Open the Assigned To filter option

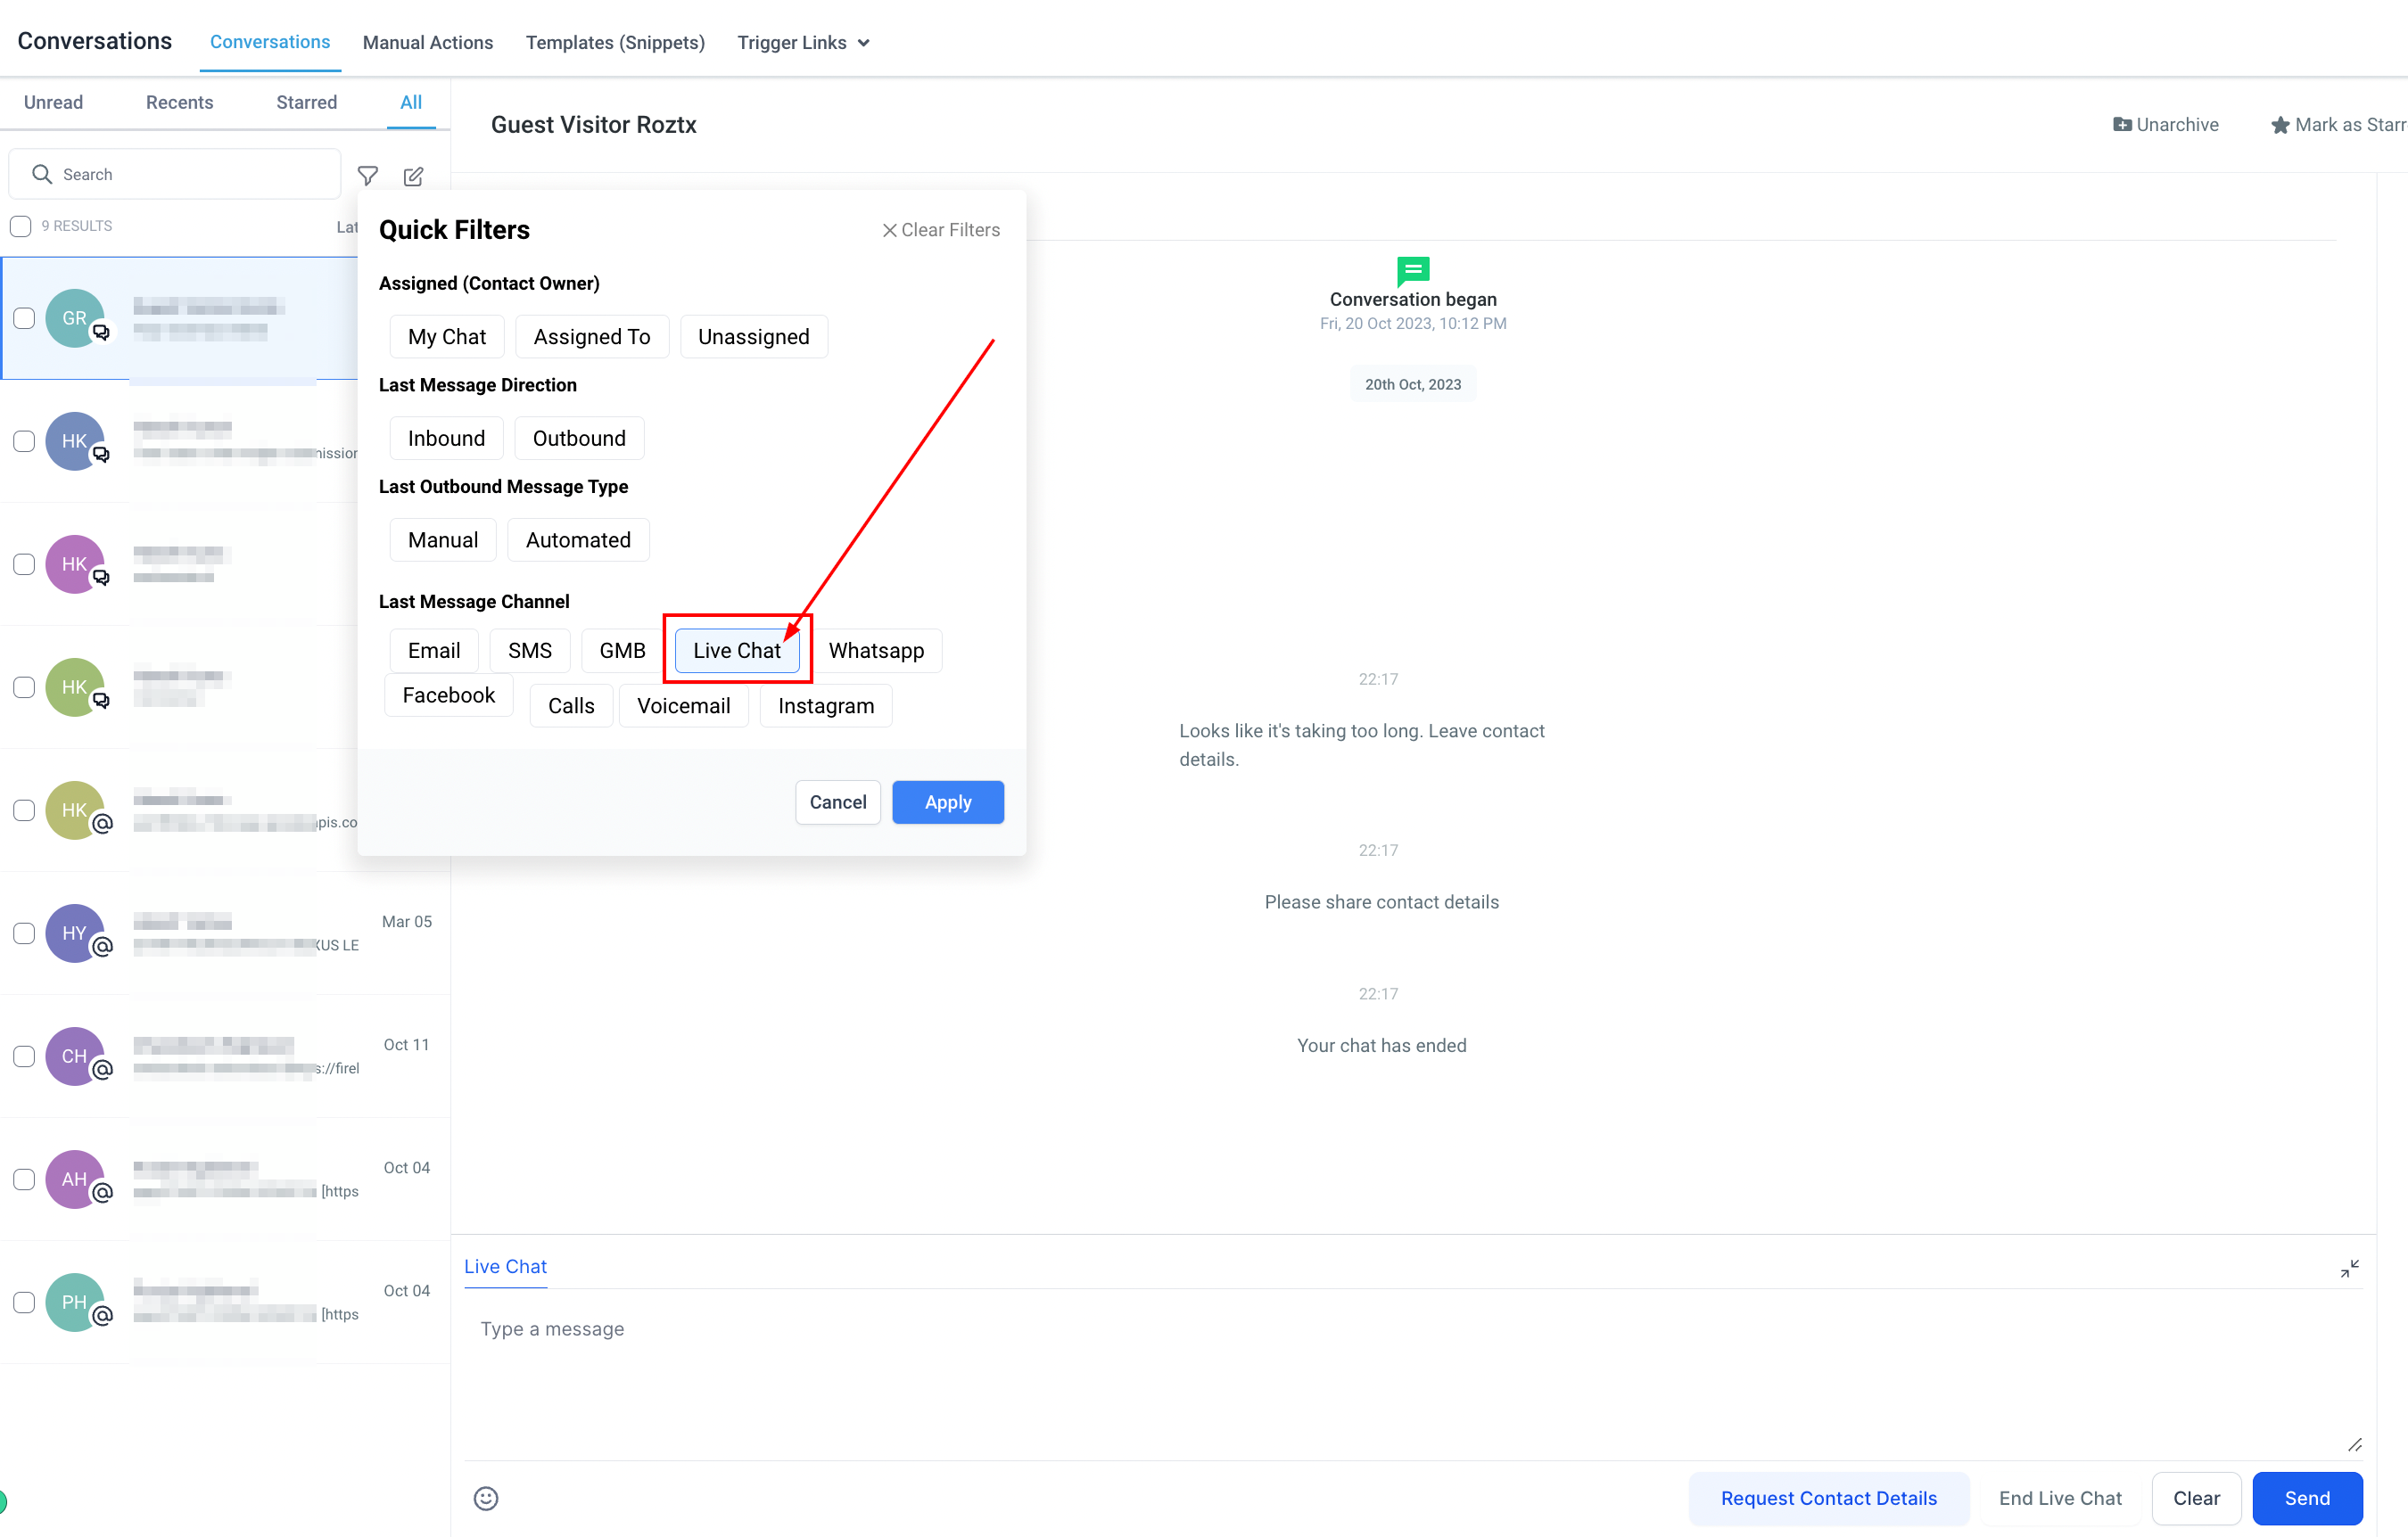pos(592,337)
